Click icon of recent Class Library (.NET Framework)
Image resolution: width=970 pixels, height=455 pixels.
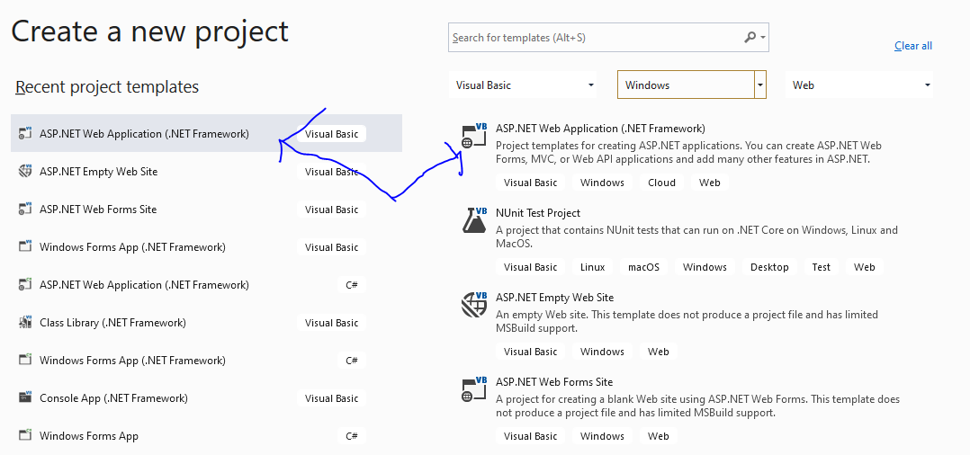[x=25, y=322]
